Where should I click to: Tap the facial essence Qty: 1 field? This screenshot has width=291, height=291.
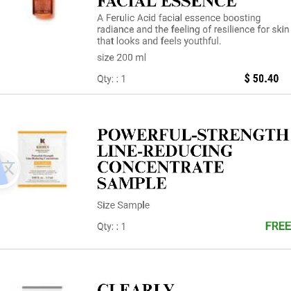click(x=112, y=79)
